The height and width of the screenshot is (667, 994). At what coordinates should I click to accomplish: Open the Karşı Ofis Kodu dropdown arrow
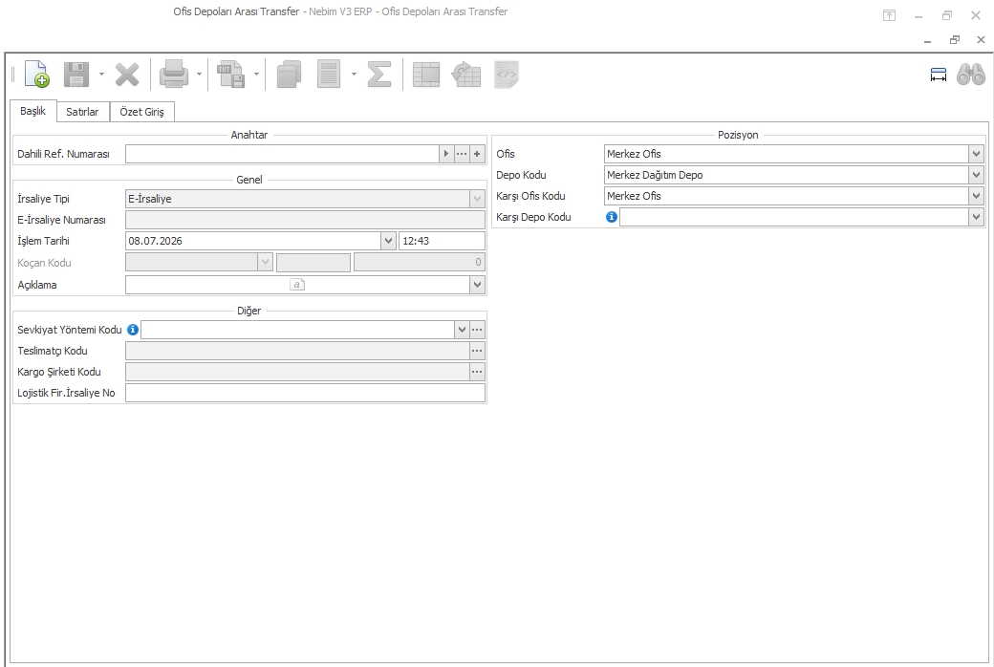[976, 196]
